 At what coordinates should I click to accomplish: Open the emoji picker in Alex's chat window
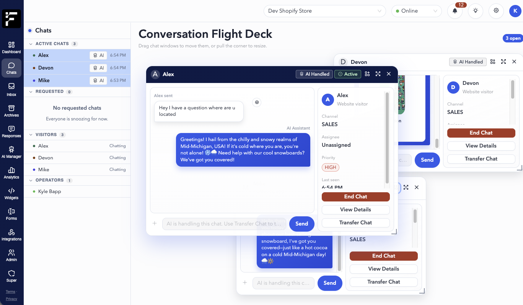coord(257,102)
